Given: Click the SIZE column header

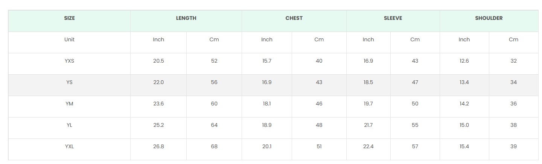Looking at the screenshot, I should pyautogui.click(x=69, y=18).
